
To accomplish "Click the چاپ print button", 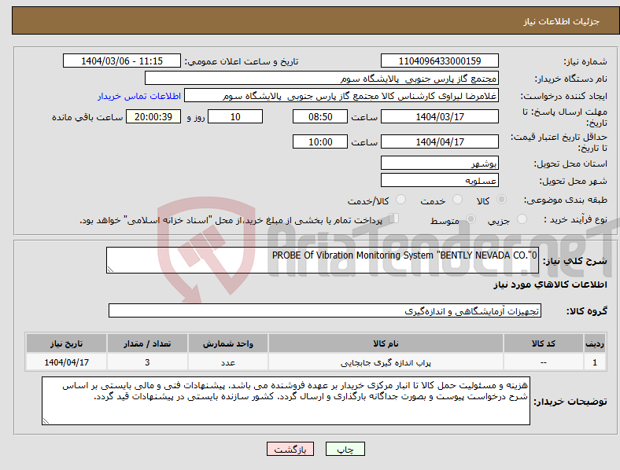I will (345, 449).
